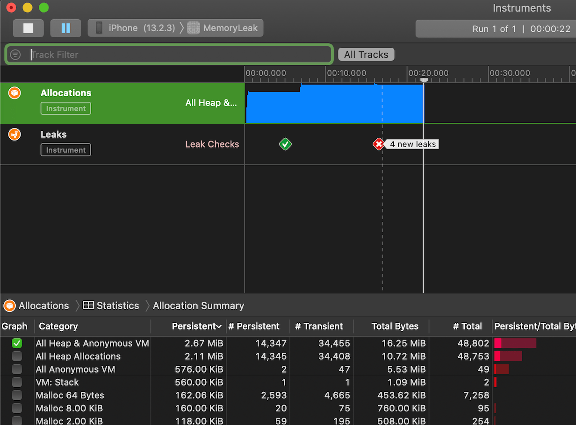Click the green leak check passed marker
The width and height of the screenshot is (576, 425).
[x=285, y=144]
